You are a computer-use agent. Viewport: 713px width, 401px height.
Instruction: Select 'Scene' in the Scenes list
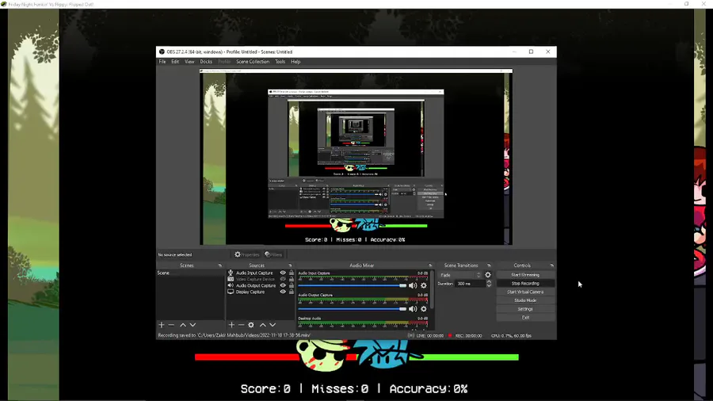pyautogui.click(x=190, y=273)
